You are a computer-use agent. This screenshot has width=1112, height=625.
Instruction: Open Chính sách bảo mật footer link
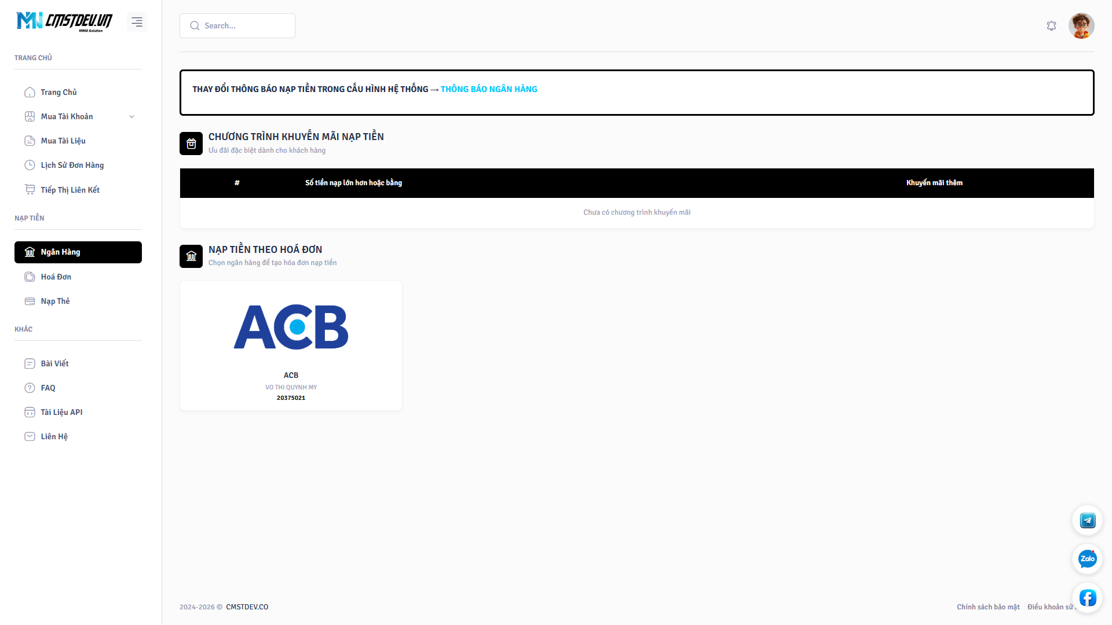coord(988,607)
